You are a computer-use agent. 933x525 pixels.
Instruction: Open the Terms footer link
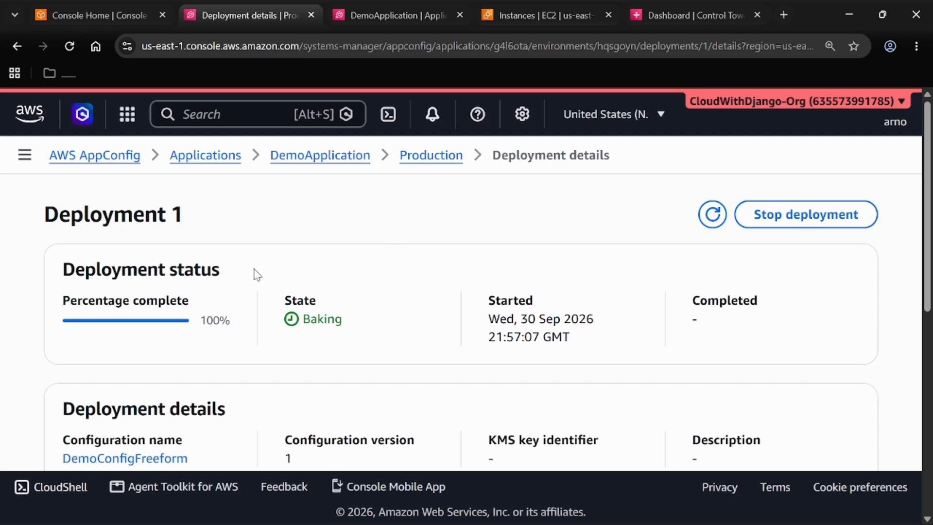pos(775,488)
